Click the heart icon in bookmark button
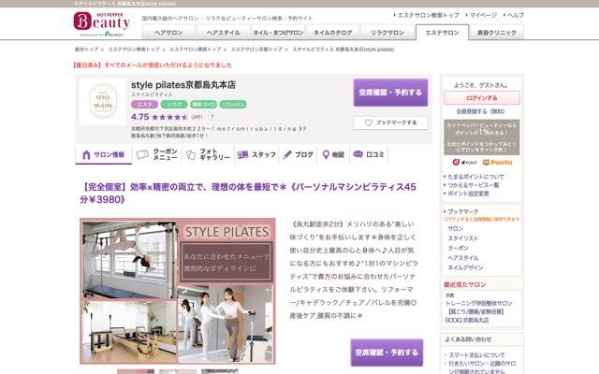Image resolution: width=599 pixels, height=374 pixels. click(x=368, y=122)
